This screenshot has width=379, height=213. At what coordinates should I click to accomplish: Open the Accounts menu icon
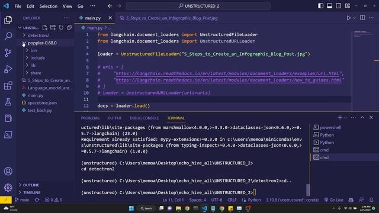pos(8,171)
